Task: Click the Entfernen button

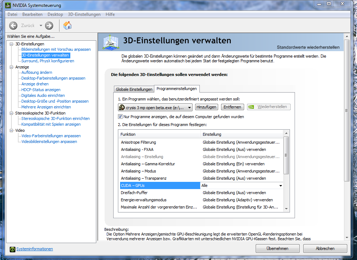Action: (232, 107)
